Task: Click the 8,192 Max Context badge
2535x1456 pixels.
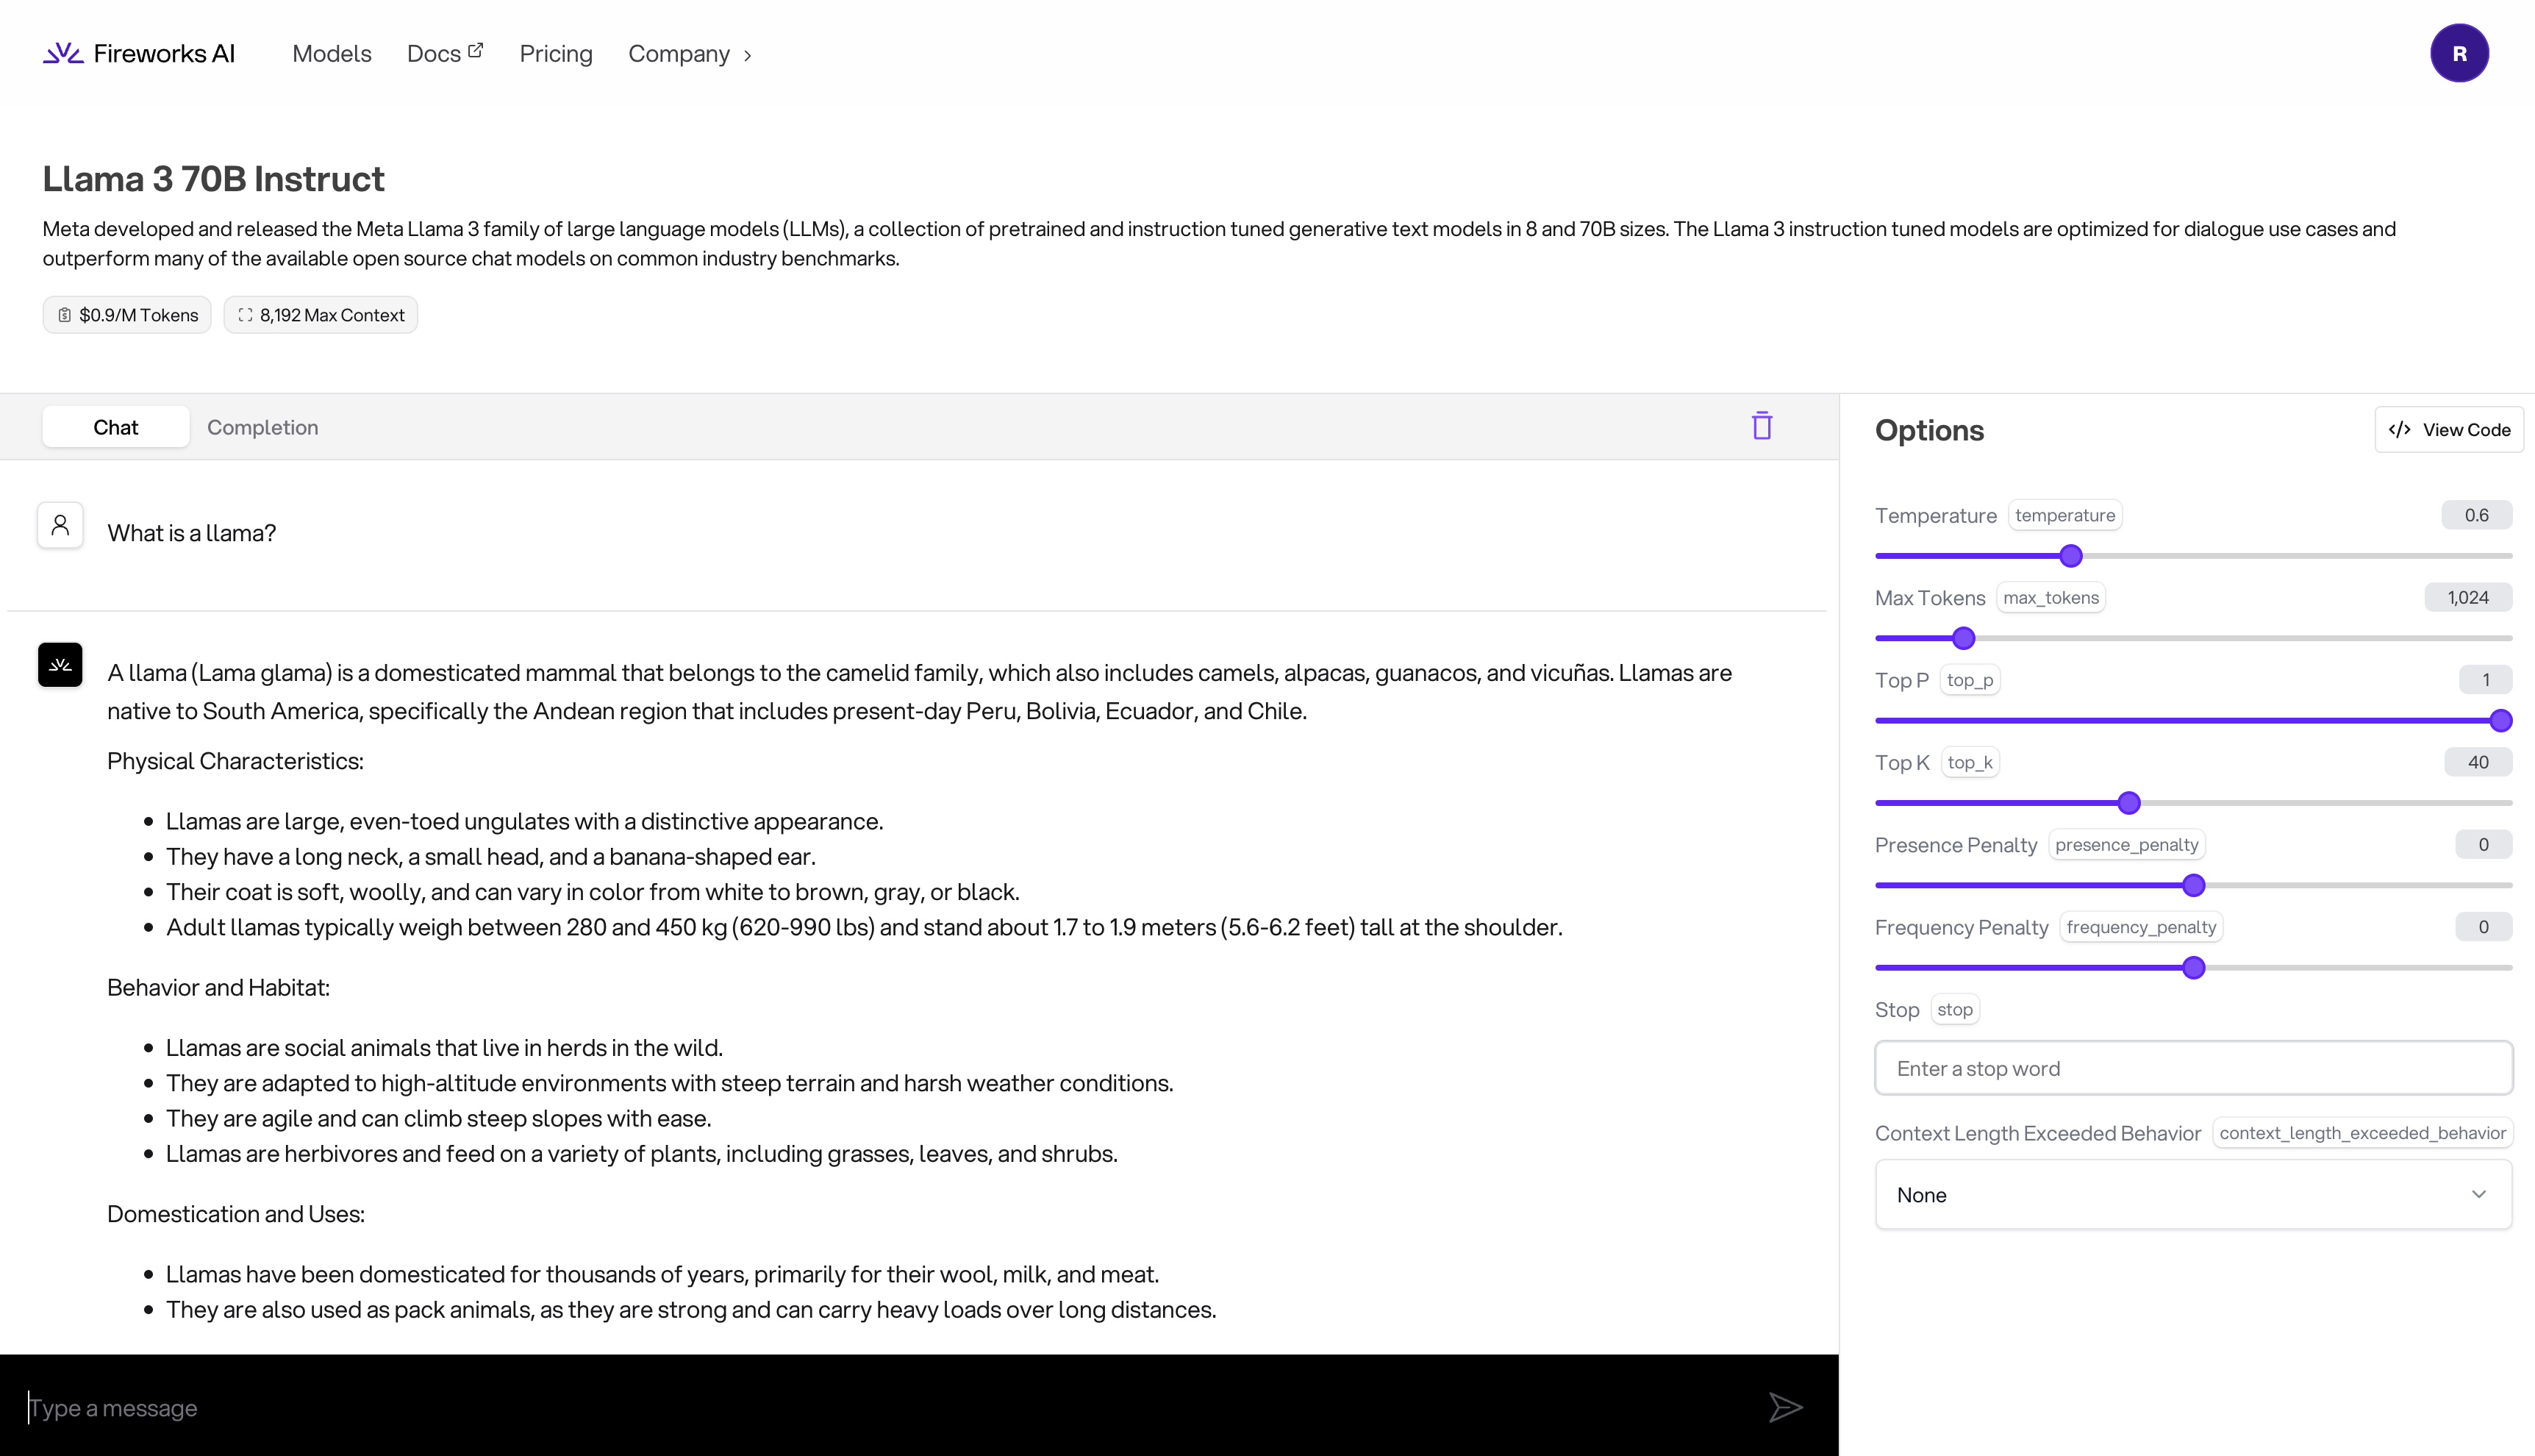Action: tap(321, 315)
